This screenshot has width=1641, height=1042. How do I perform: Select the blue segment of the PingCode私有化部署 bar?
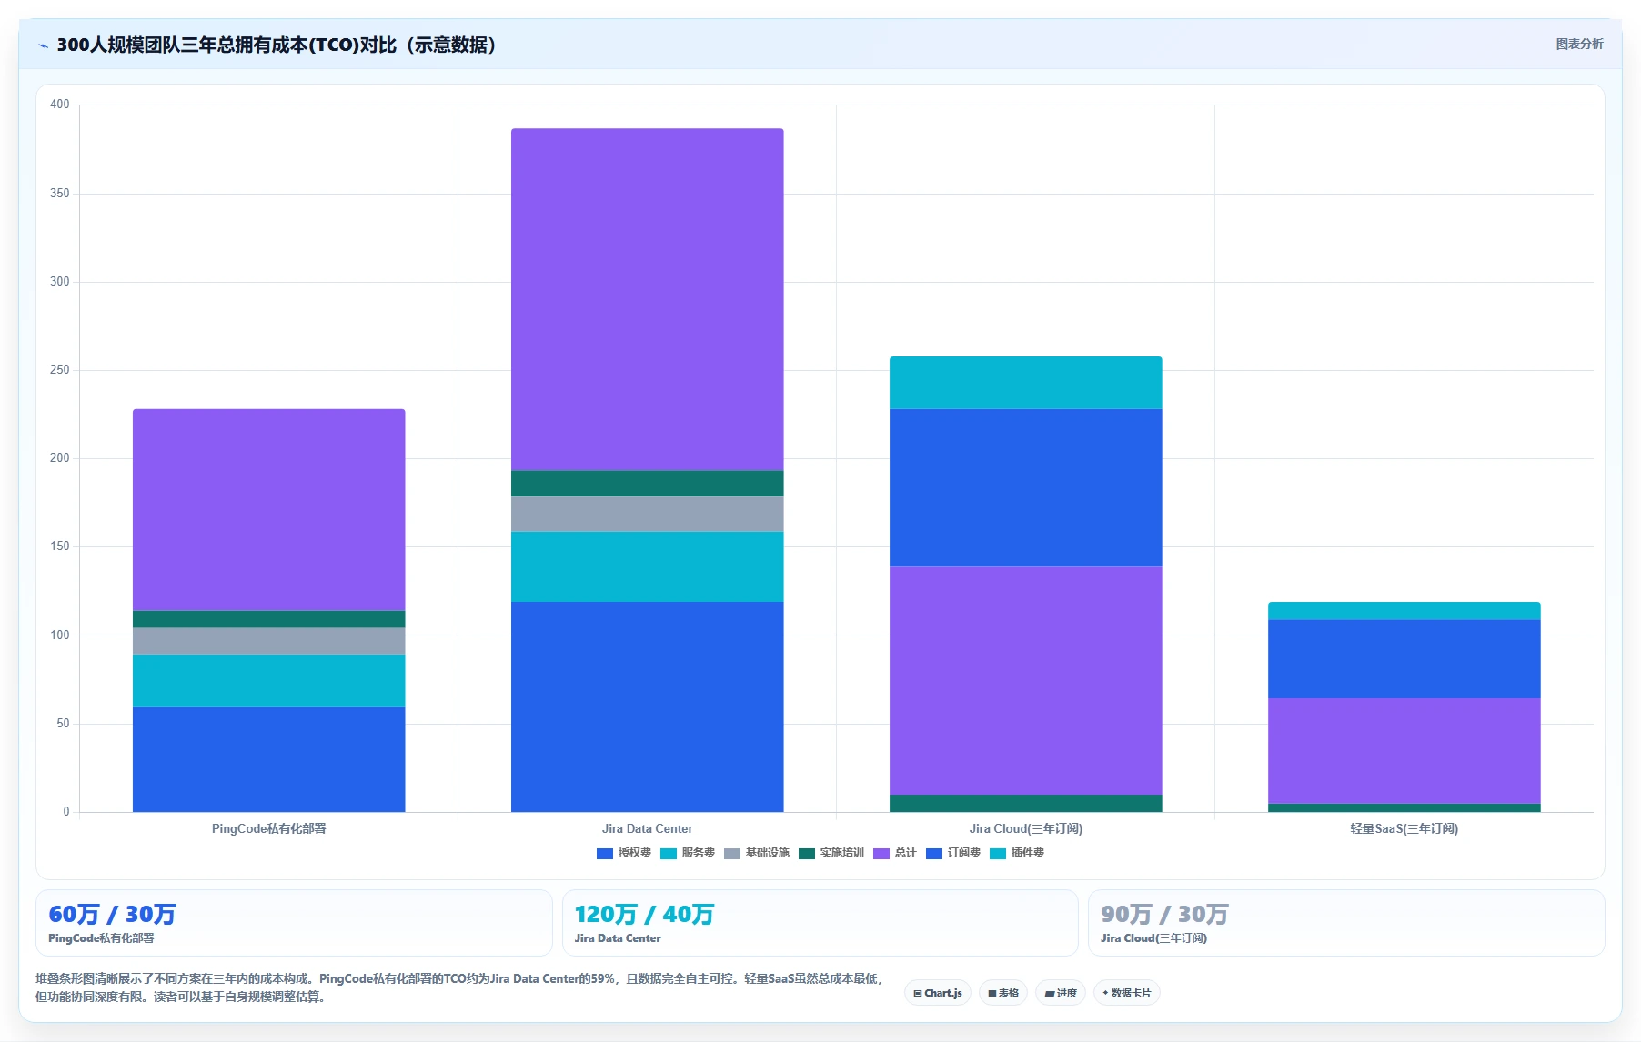(x=268, y=759)
